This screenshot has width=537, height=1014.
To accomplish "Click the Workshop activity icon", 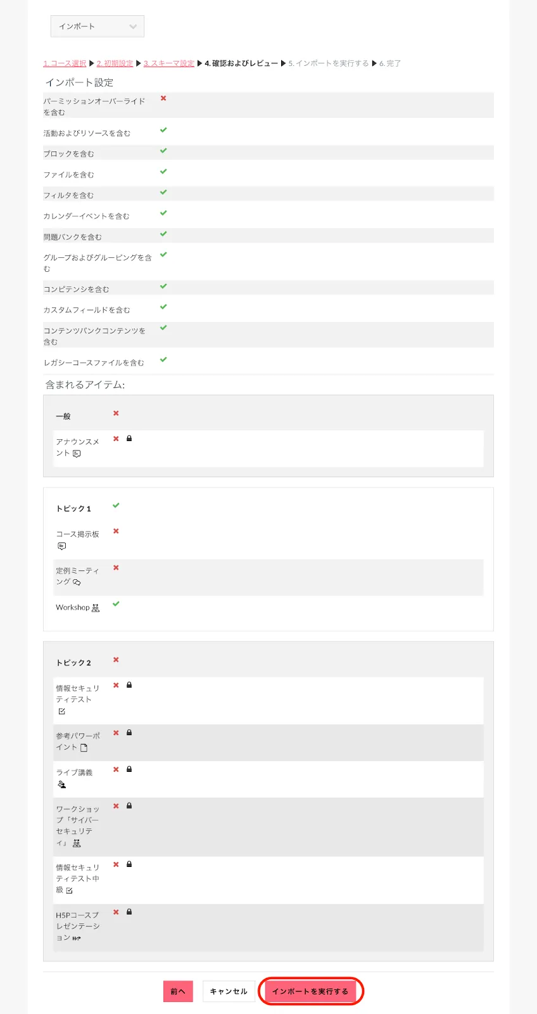I will [96, 608].
